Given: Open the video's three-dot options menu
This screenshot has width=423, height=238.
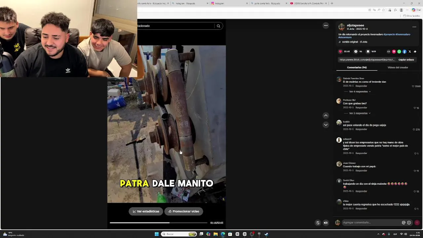Looking at the screenshot, I should click(326, 25).
